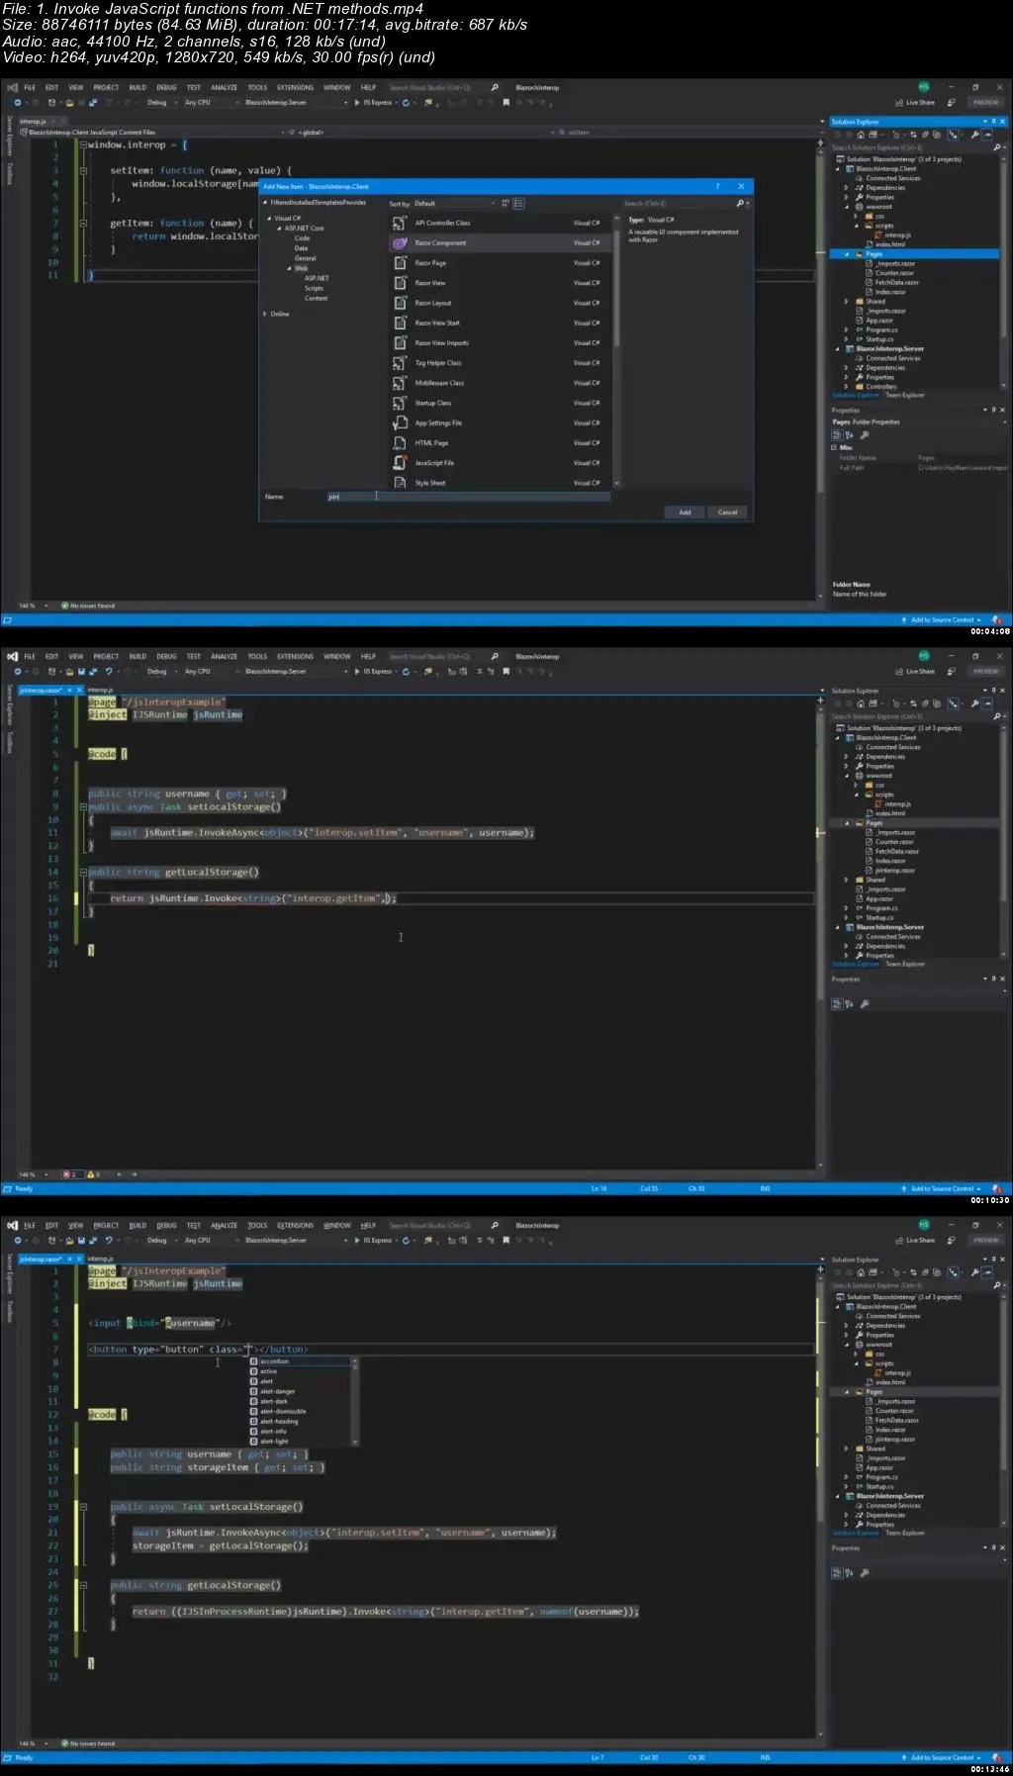Screen dimensions: 1013x1776
Task: Click the help question mark in dialog title
Action: click(717, 186)
